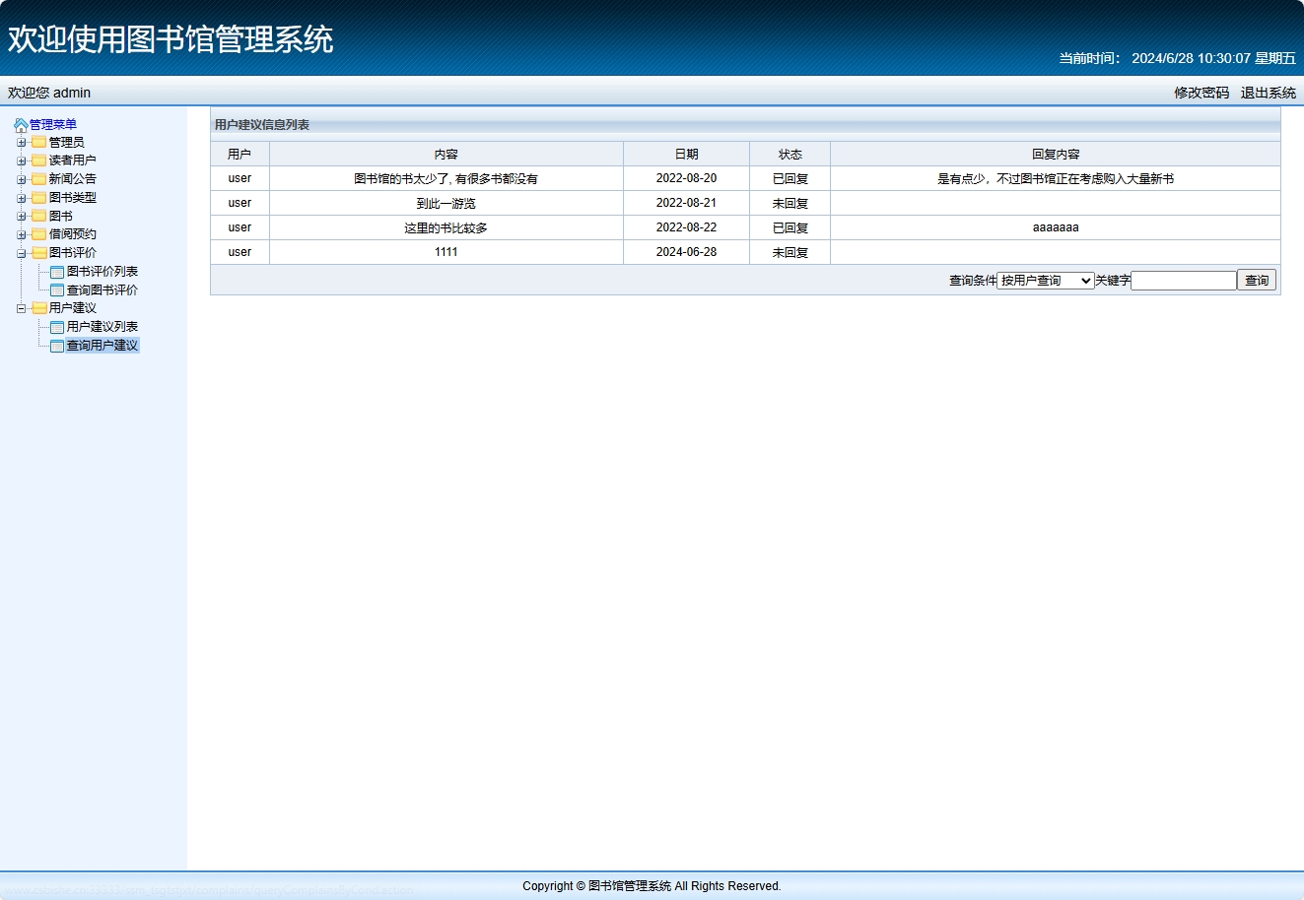Open the 查询条件 dropdown menu
Viewport: 1304px width, 900px height.
click(x=1044, y=280)
